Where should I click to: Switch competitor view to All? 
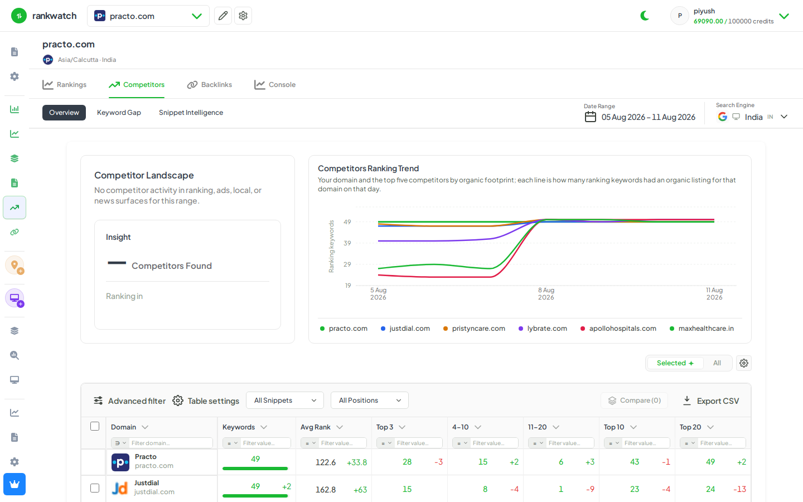coord(717,363)
